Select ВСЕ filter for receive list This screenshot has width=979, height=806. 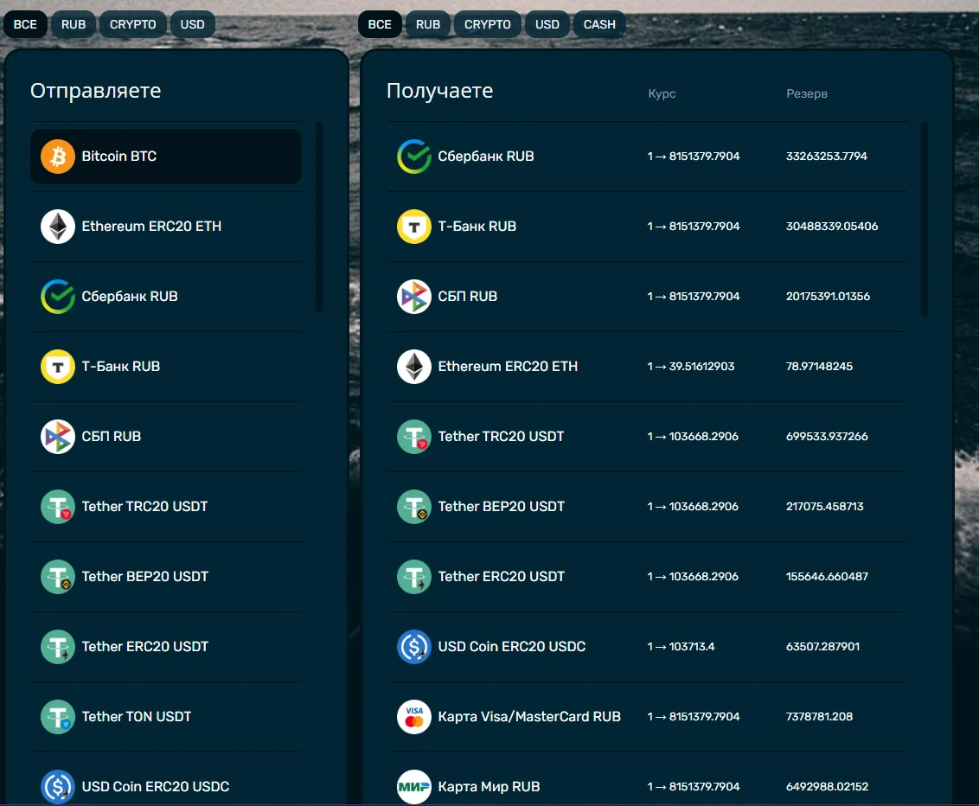point(380,24)
